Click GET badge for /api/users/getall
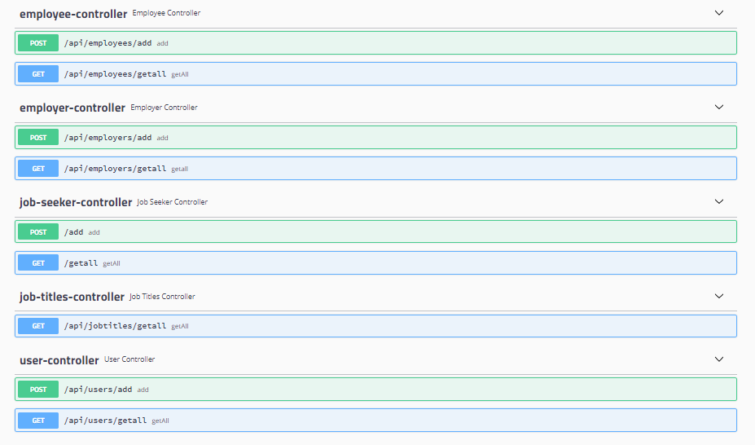Screen dimensions: 755x445 point(38,421)
